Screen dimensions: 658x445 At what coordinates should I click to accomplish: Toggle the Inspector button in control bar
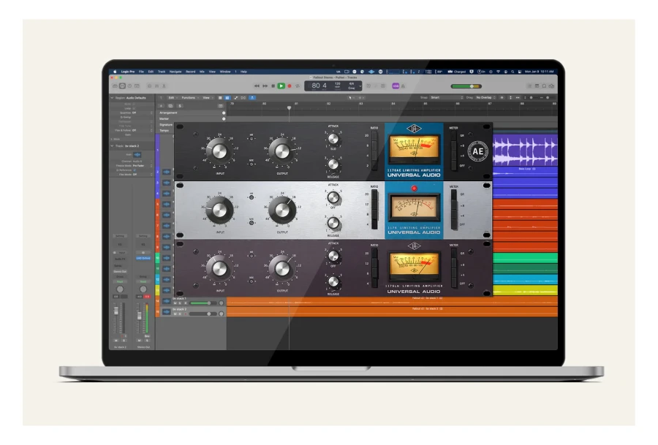122,86
